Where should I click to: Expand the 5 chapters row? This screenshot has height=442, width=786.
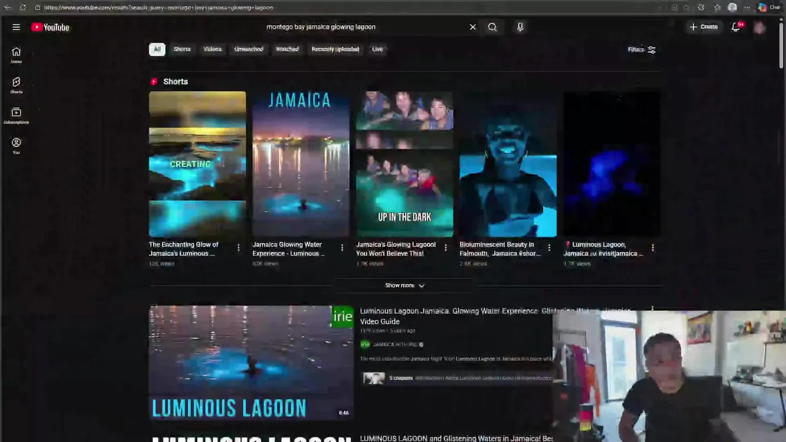coord(456,378)
